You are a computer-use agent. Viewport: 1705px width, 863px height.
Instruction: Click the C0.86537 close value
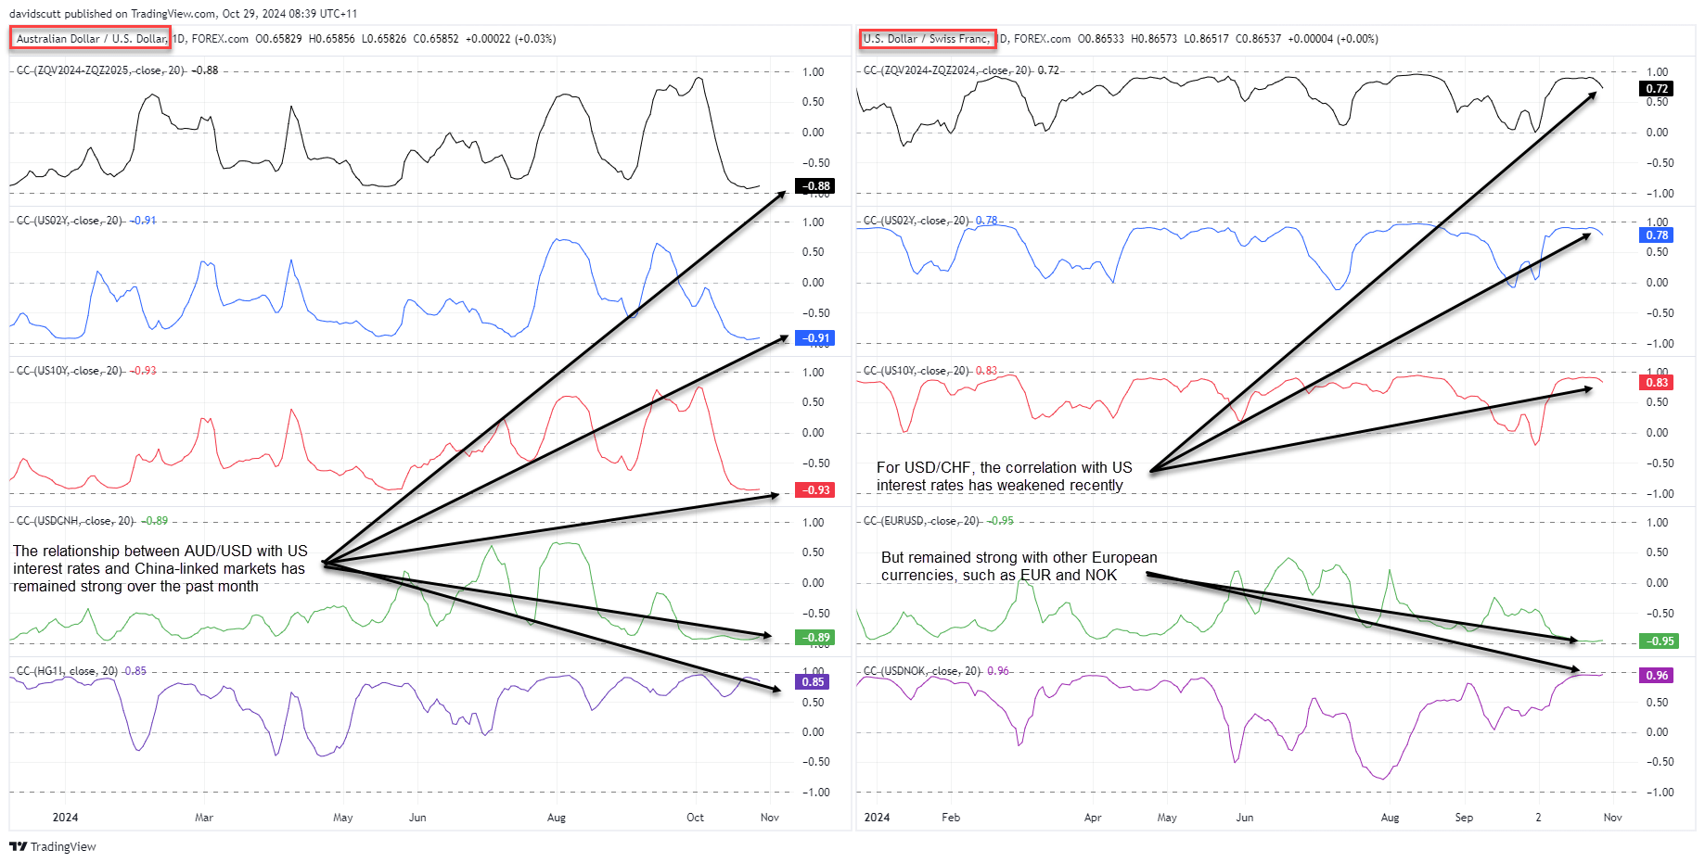point(1259,39)
